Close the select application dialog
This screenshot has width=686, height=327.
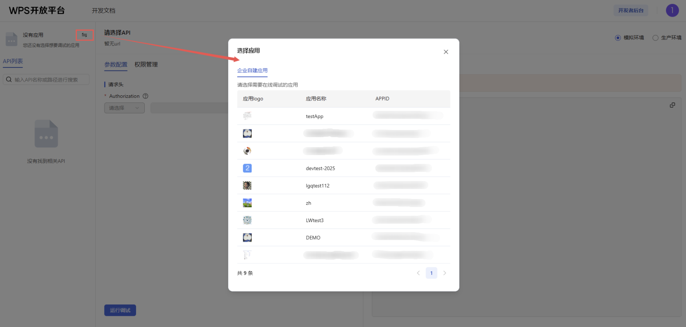(446, 52)
